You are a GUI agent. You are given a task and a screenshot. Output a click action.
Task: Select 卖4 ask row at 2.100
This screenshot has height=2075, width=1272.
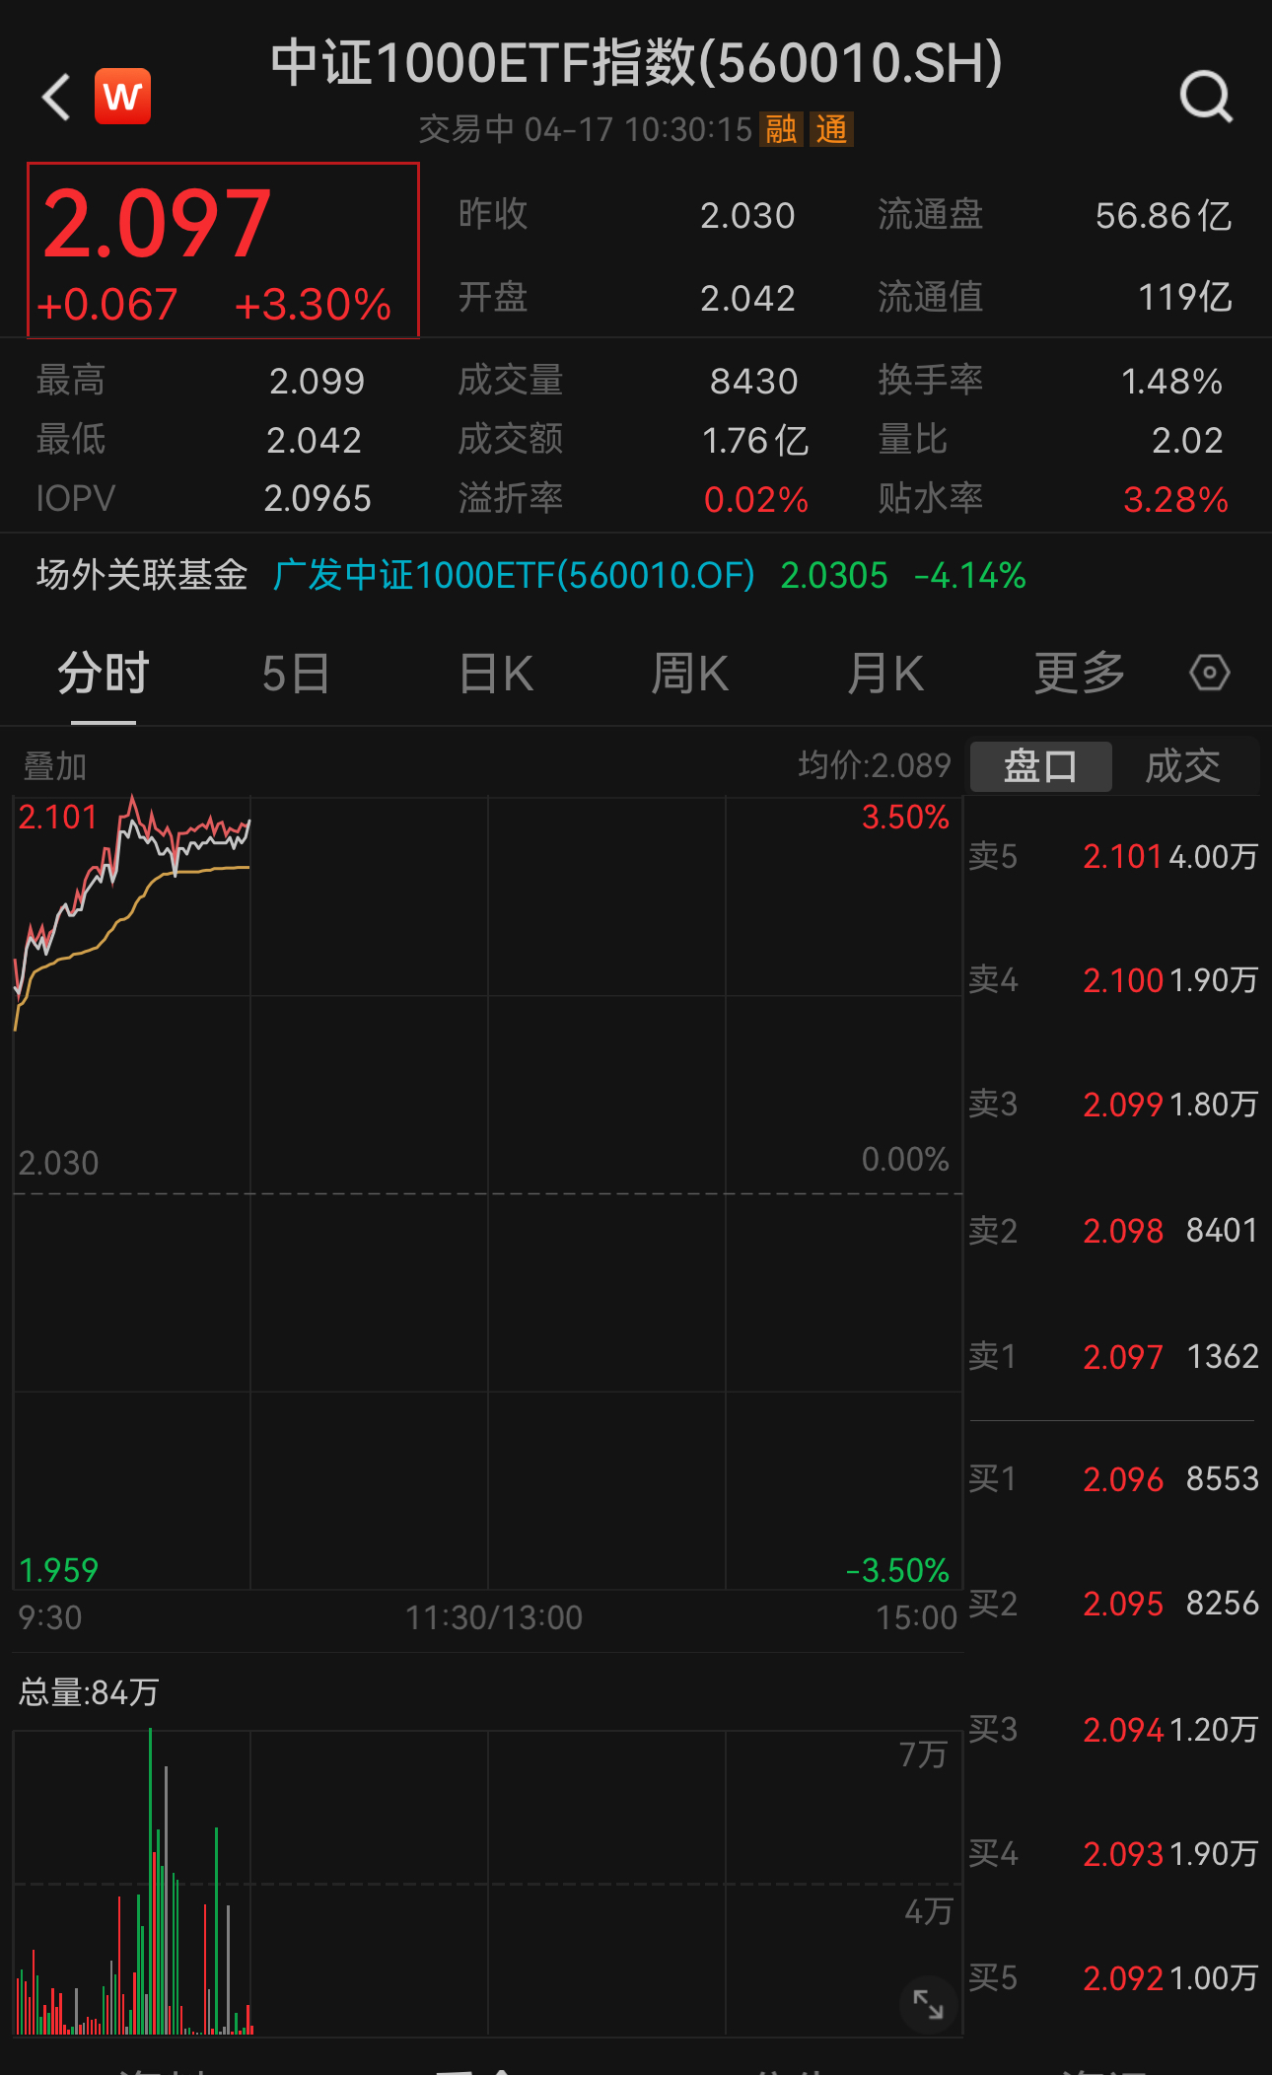[1113, 979]
